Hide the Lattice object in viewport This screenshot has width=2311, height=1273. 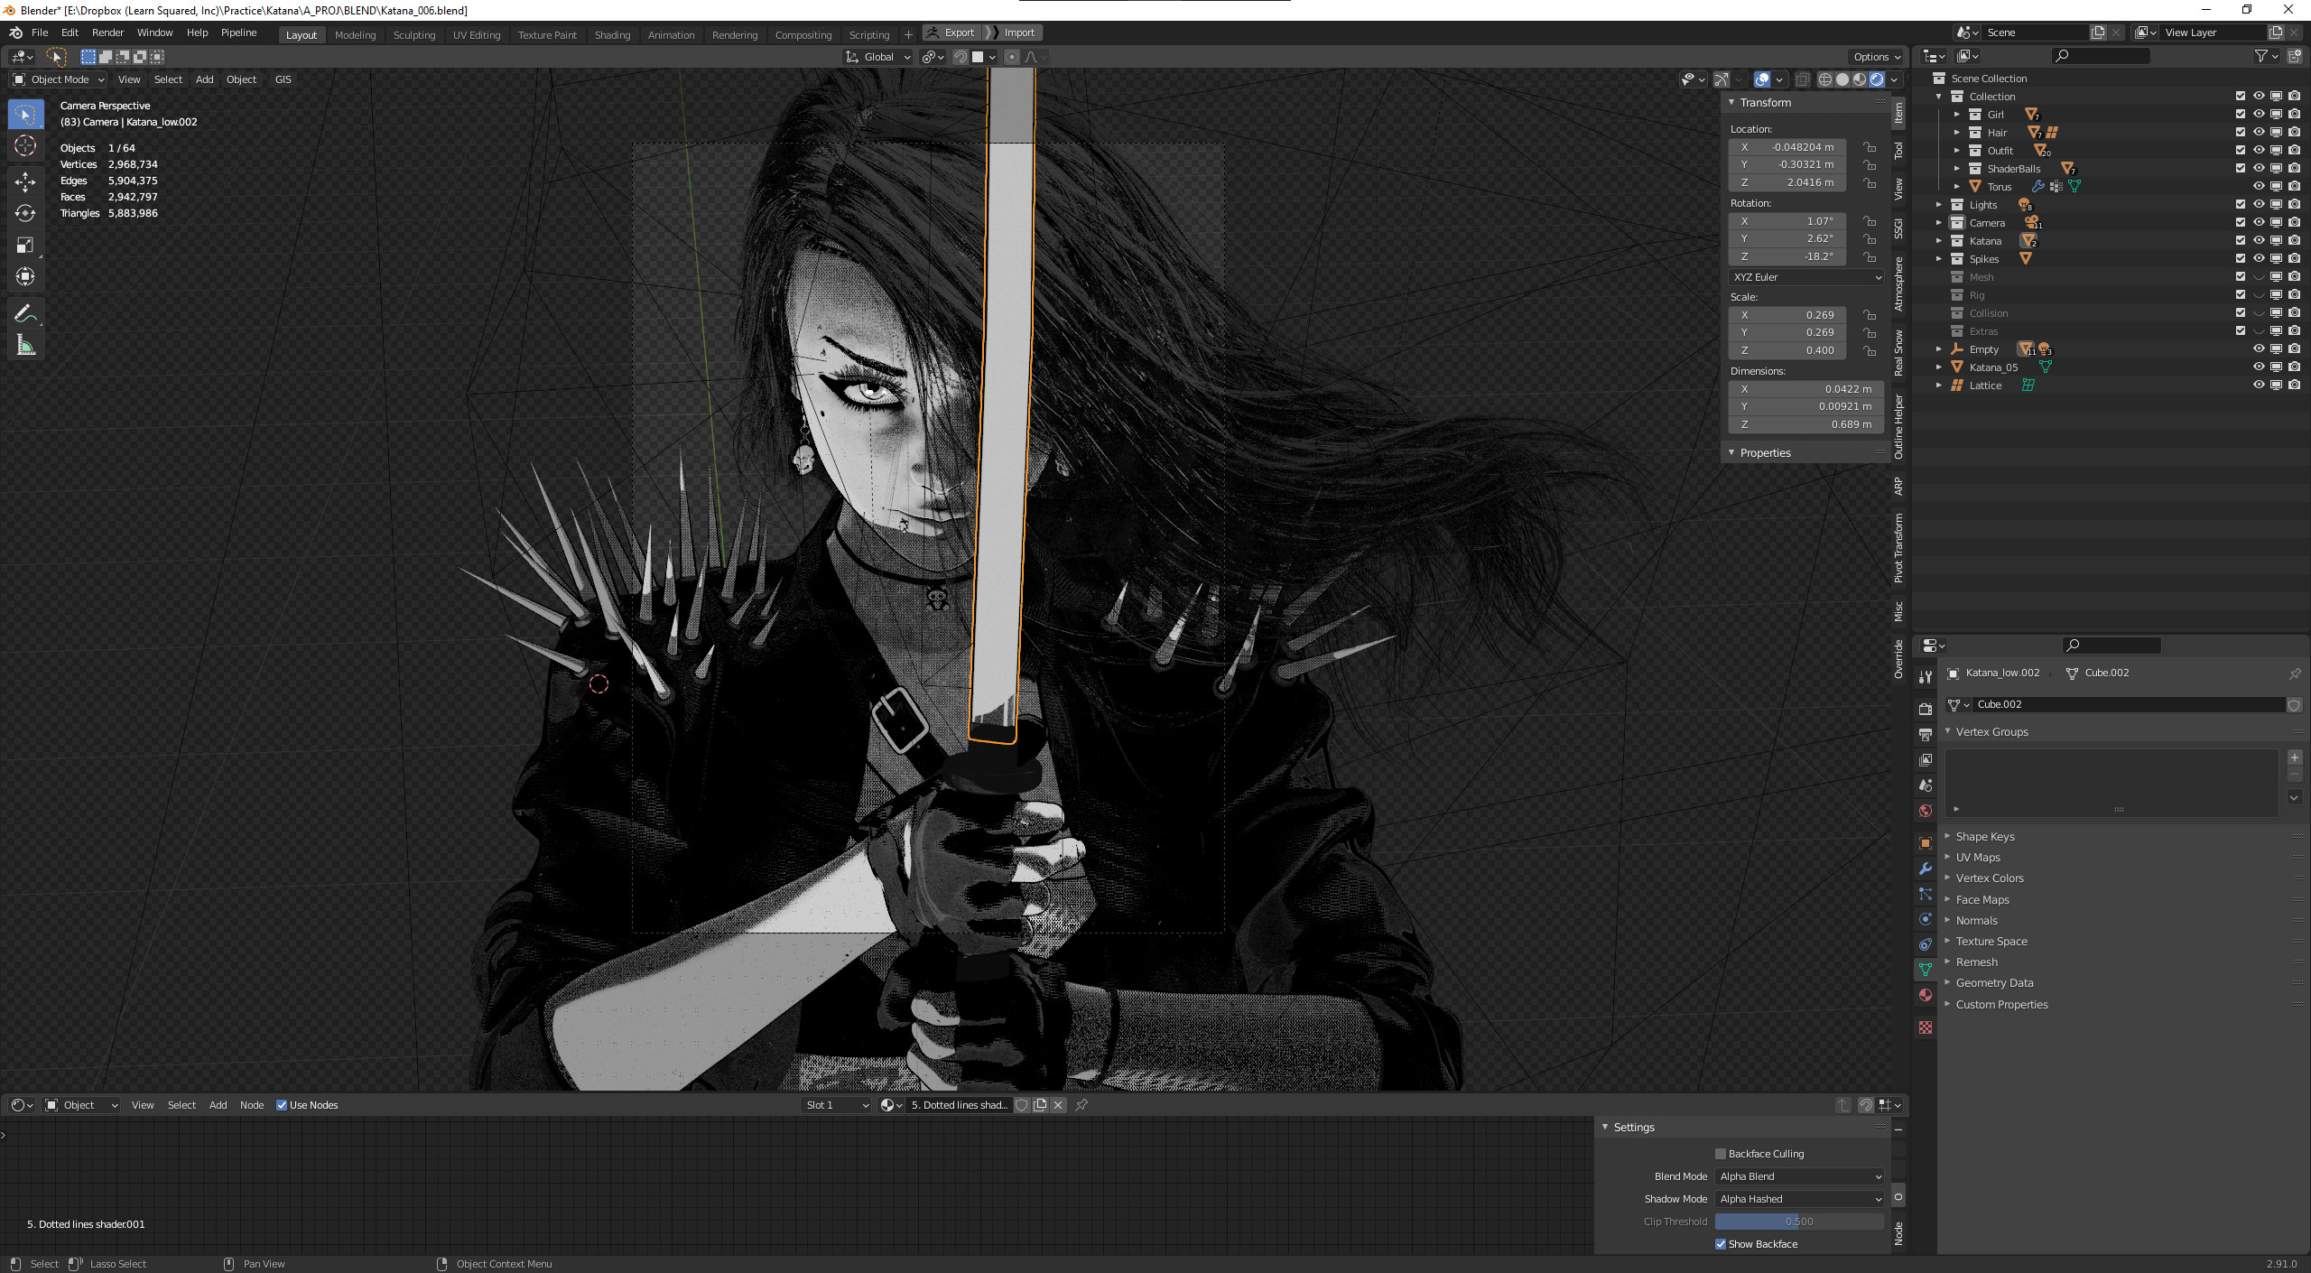point(2259,385)
